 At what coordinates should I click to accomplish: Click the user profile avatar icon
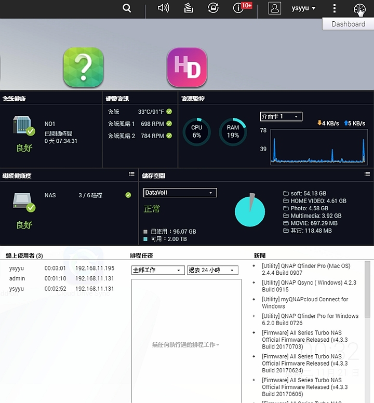click(274, 8)
